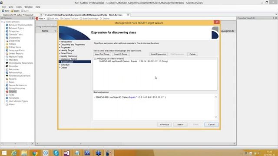Click the Overrideable Parameters icon

tap(7, 63)
